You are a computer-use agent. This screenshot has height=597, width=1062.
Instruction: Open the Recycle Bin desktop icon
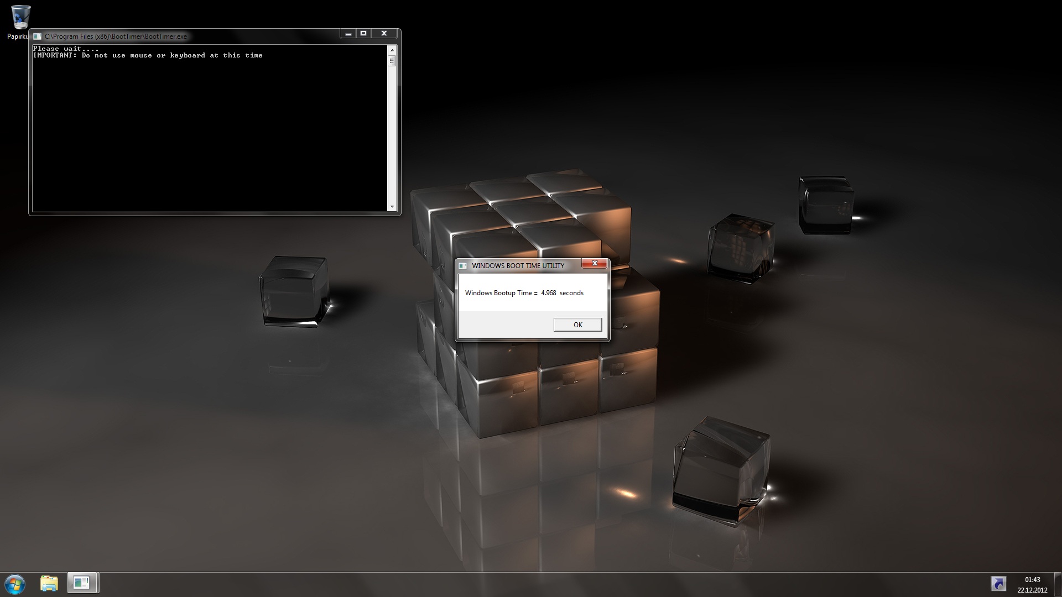click(20, 21)
